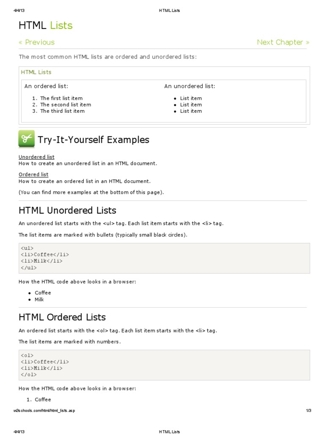325x434 pixels.
Task: Open the Ordered list example link
Action: pos(33,174)
